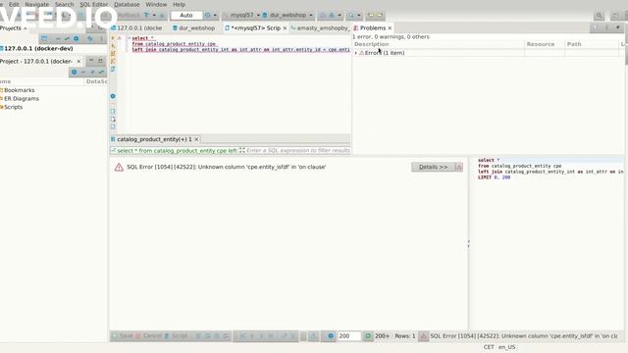This screenshot has width=628, height=353.
Task: Open the Projects panel title dropdown
Action: point(25,28)
